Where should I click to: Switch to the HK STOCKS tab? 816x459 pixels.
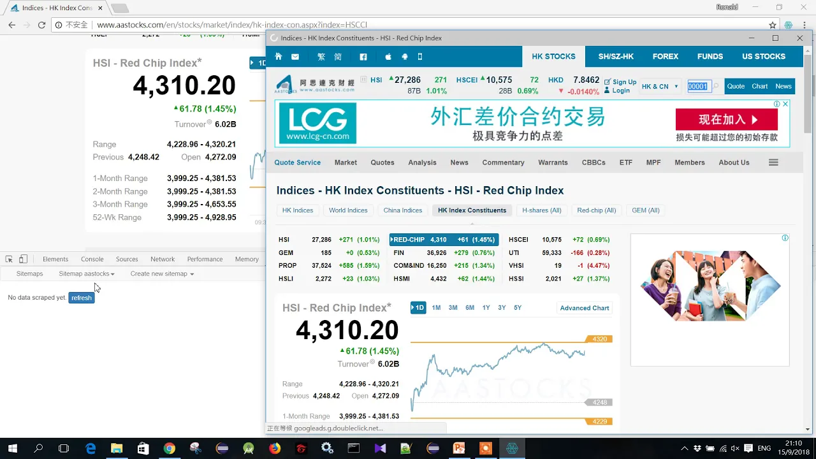click(553, 56)
